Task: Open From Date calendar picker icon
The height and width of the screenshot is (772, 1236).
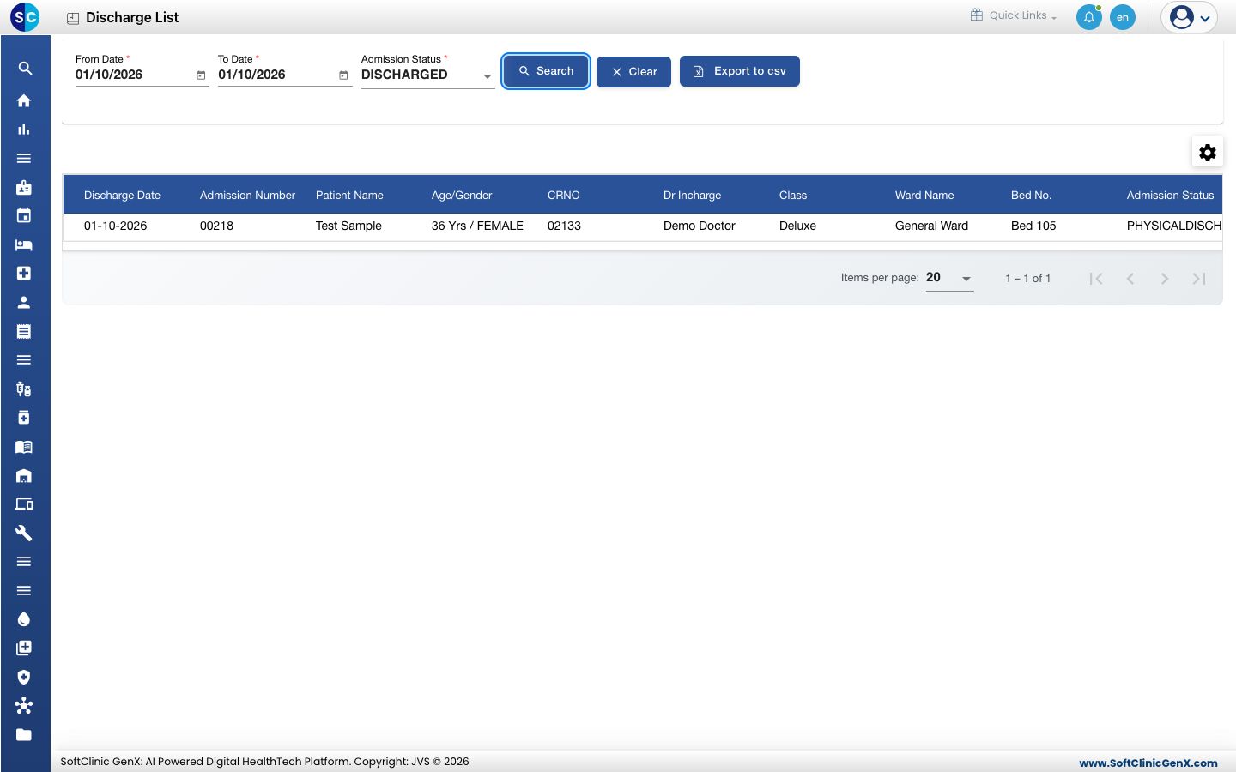Action: 201,75
